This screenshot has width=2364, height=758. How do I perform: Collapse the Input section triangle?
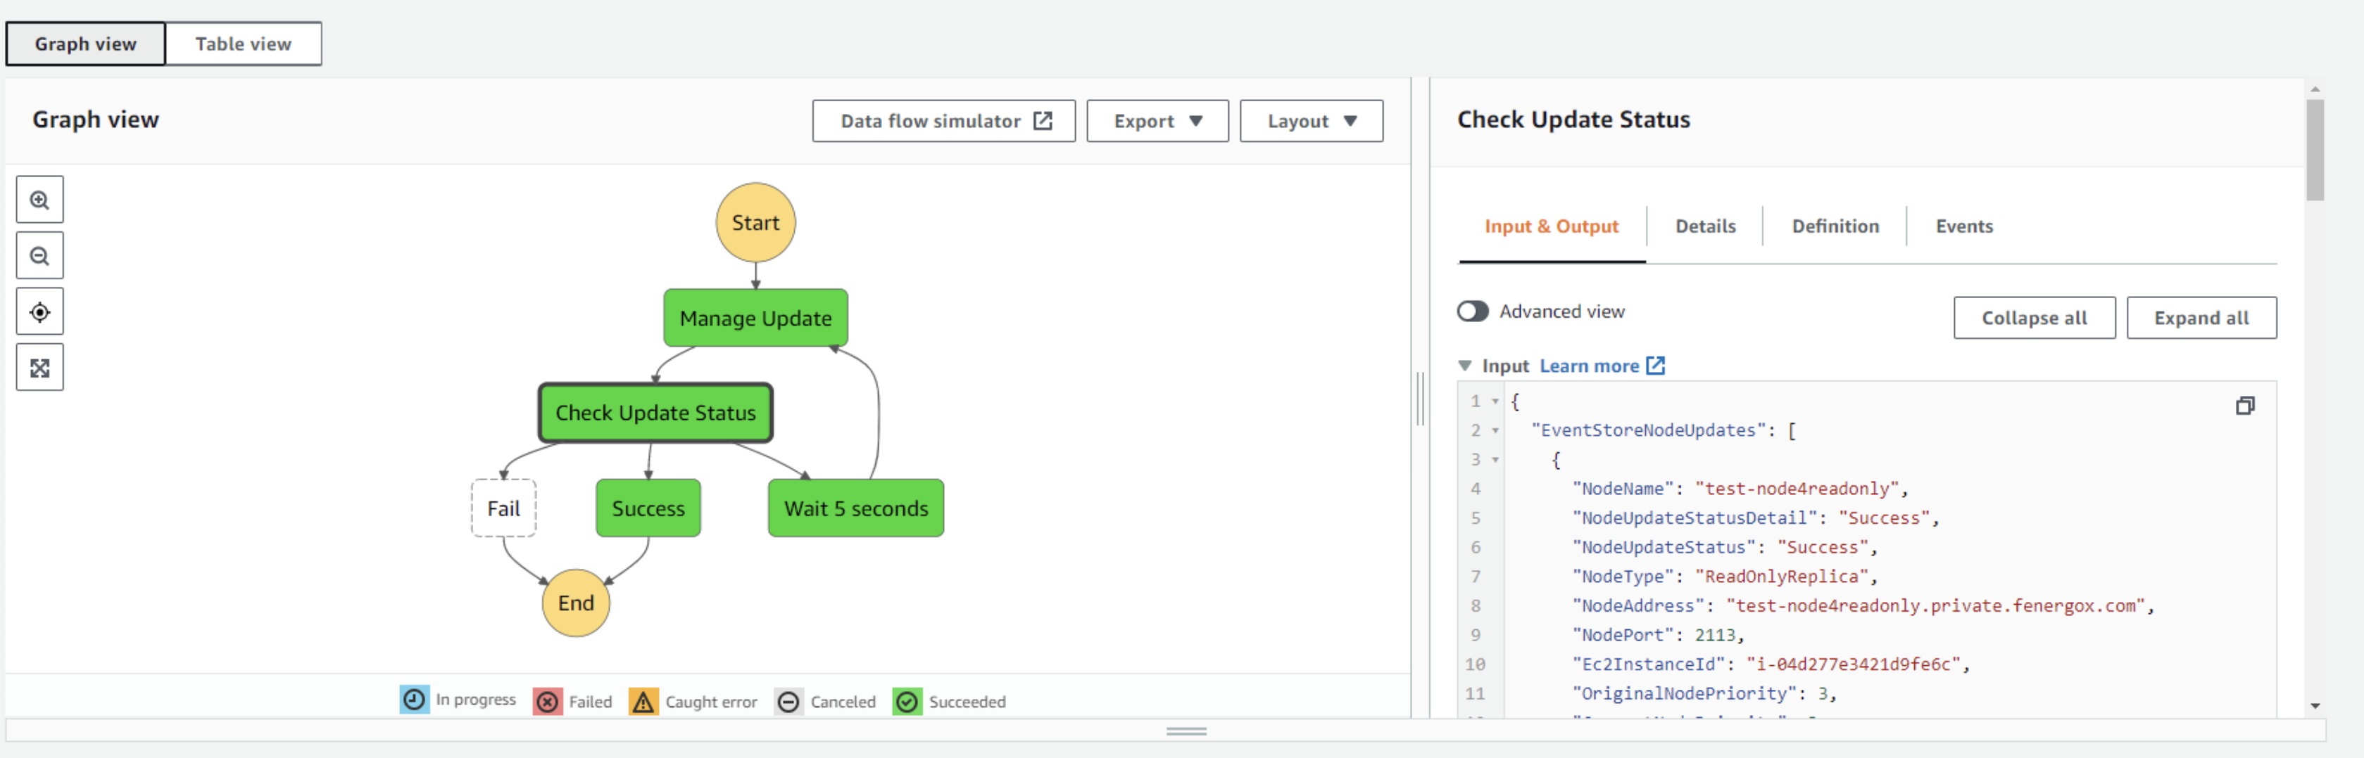click(1464, 366)
